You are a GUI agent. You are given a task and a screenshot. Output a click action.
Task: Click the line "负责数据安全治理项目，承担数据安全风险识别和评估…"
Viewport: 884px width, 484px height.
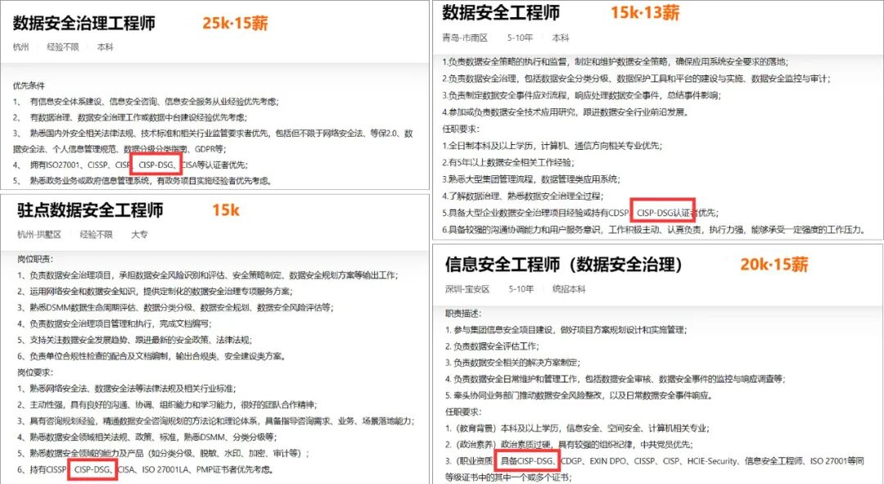pos(207,275)
